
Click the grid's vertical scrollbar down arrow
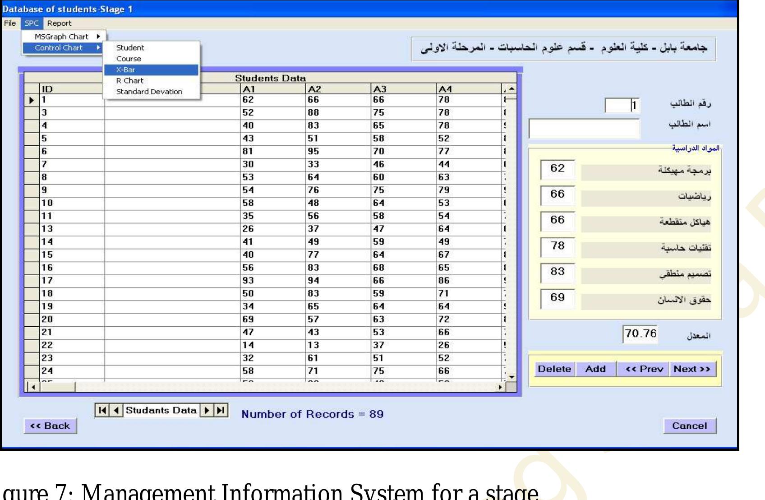[512, 377]
